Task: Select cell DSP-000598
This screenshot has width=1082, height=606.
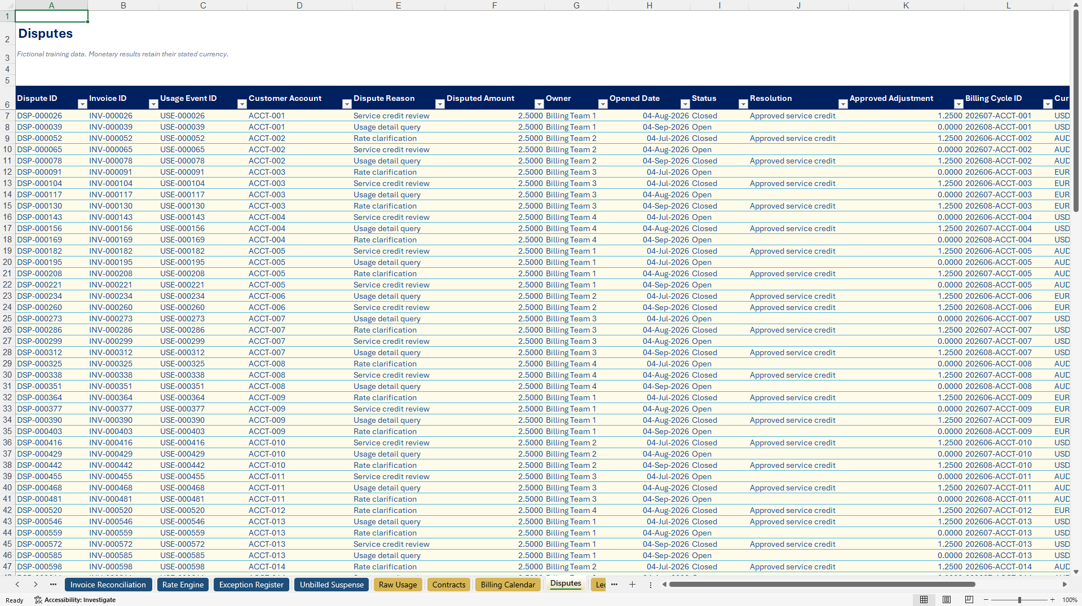Action: [x=51, y=567]
